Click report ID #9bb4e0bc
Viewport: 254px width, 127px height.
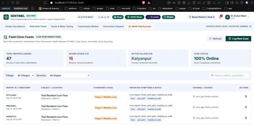coord(11,106)
